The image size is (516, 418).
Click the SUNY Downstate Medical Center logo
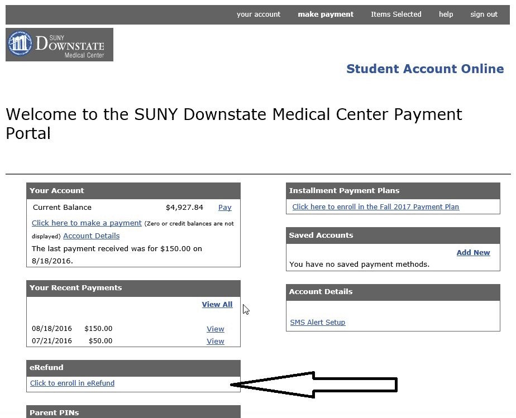coord(59,45)
